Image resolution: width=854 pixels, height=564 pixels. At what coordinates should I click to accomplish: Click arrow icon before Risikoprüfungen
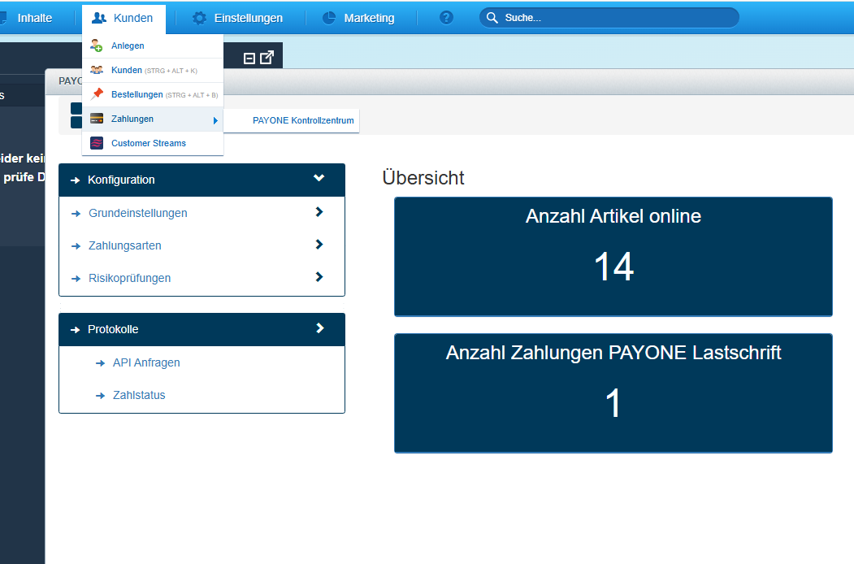[x=76, y=279]
